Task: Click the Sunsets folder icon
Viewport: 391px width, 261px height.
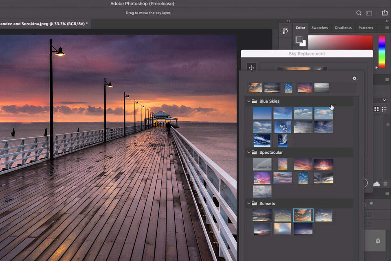Action: point(254,203)
